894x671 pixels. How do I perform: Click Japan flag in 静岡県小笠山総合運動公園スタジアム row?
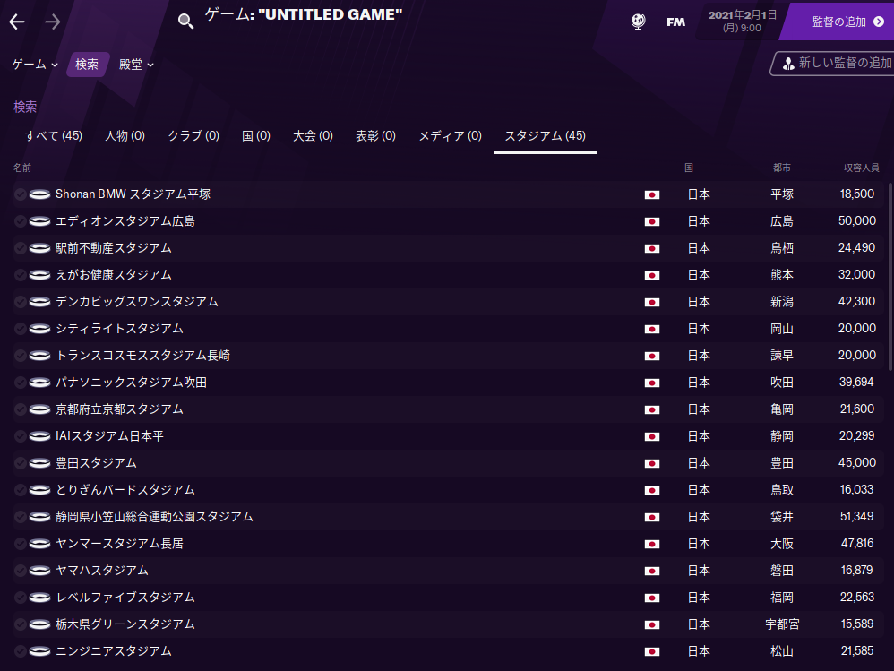point(651,517)
